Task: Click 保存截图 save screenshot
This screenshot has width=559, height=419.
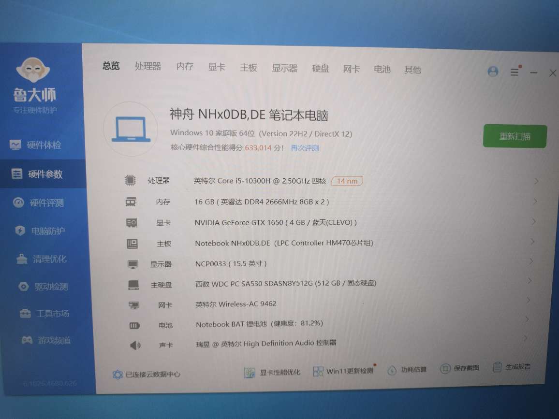Action: click(459, 368)
